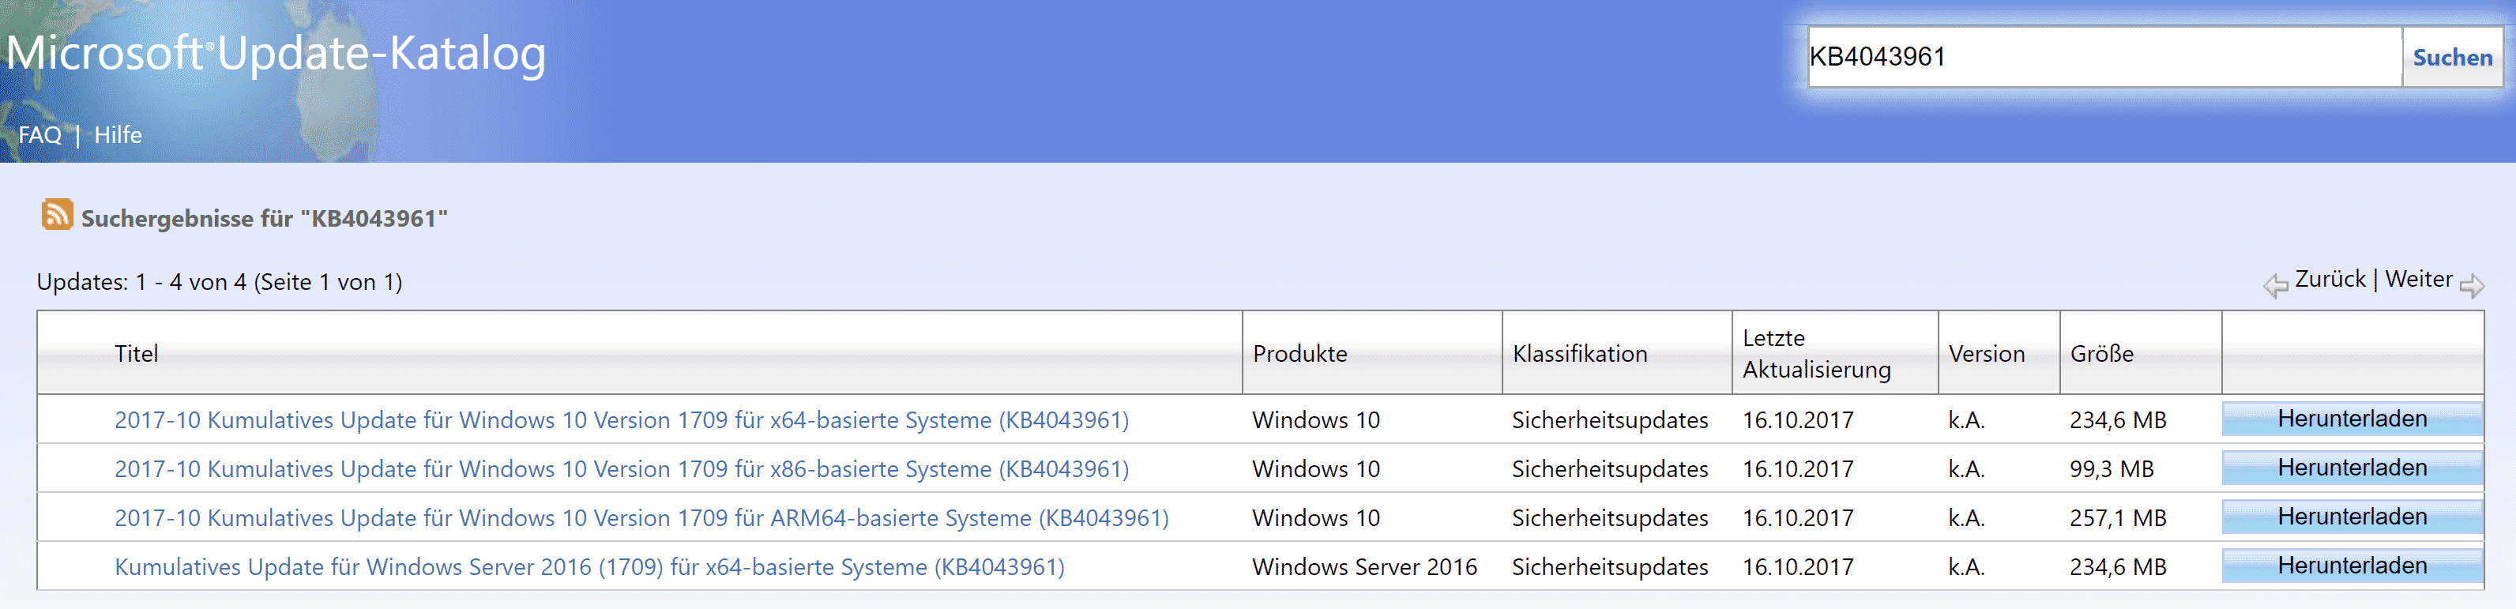Click the Microsoft Update-Katalog title
The width and height of the screenshot is (2516, 609).
pos(276,53)
